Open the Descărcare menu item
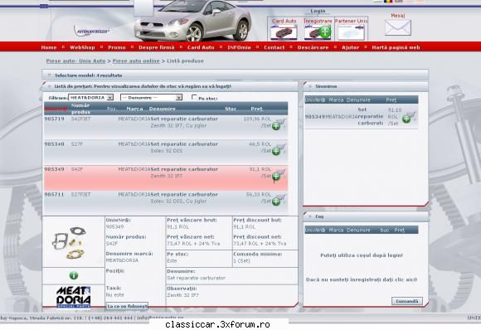The width and height of the screenshot is (481, 330). [x=313, y=47]
